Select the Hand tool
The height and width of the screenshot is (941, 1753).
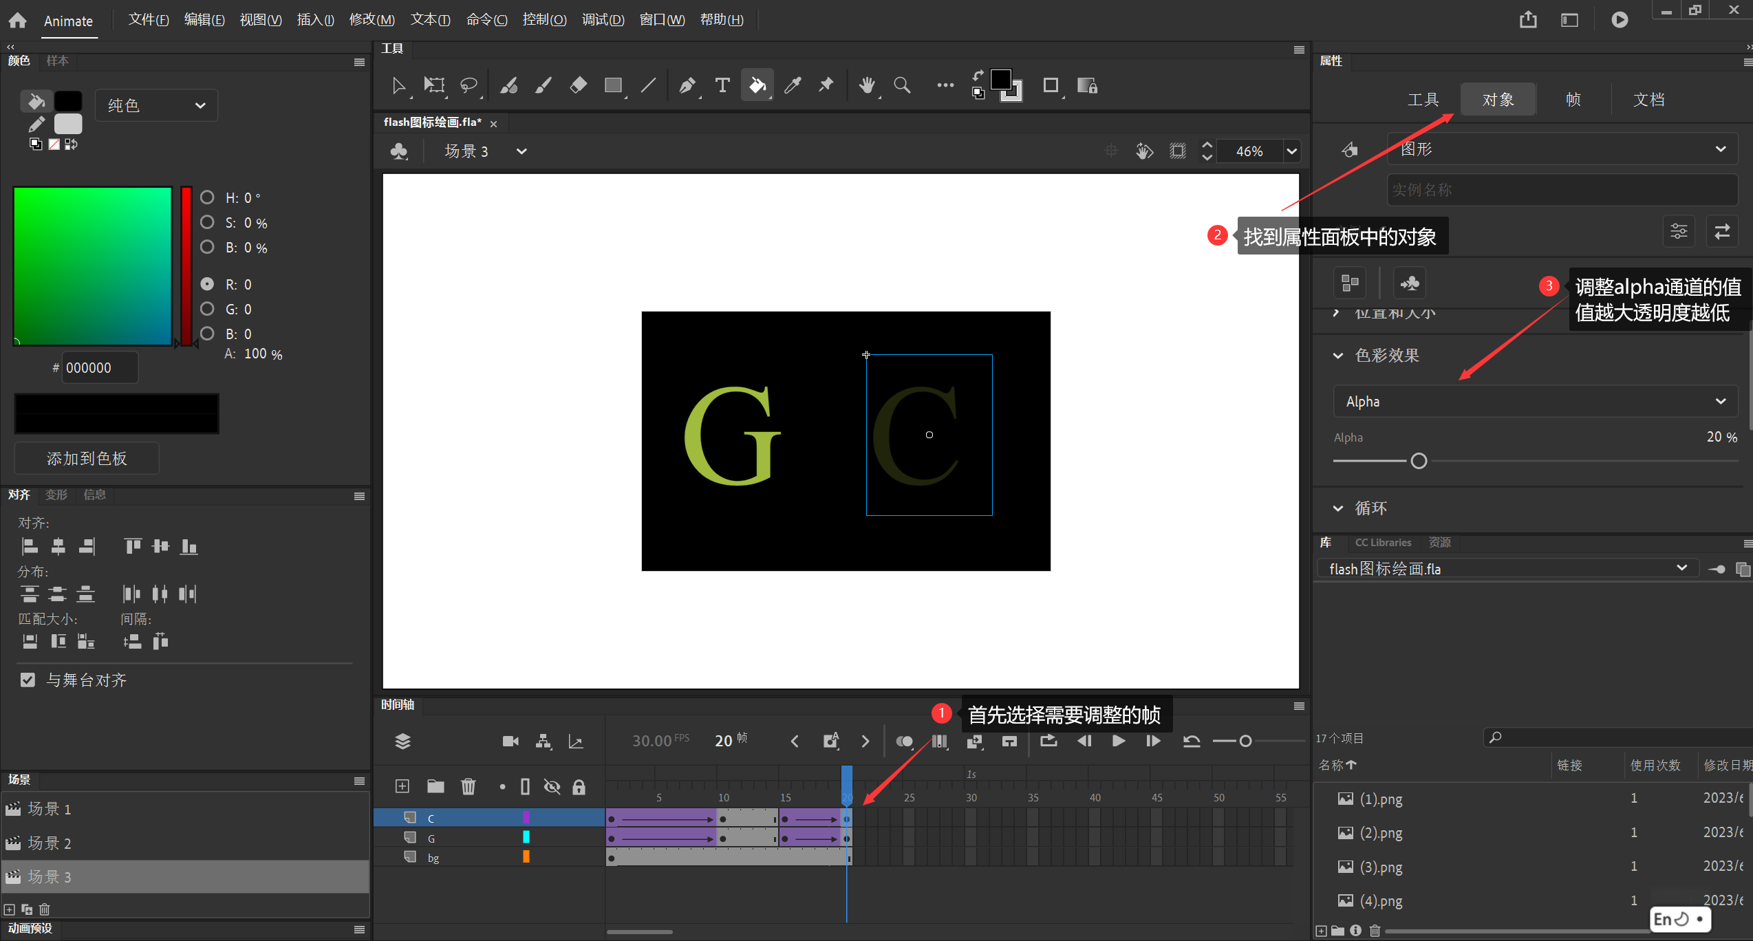867,85
